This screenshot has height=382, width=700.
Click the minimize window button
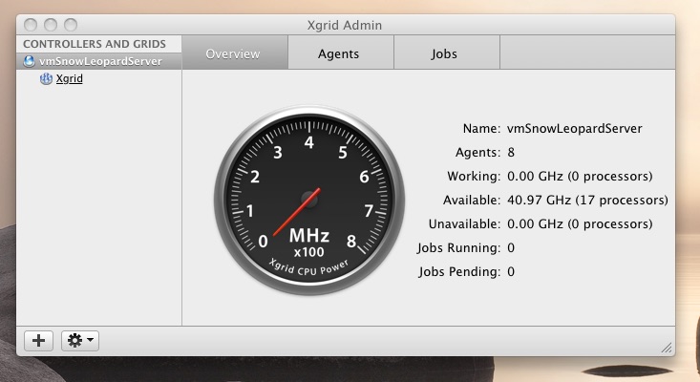(x=51, y=25)
